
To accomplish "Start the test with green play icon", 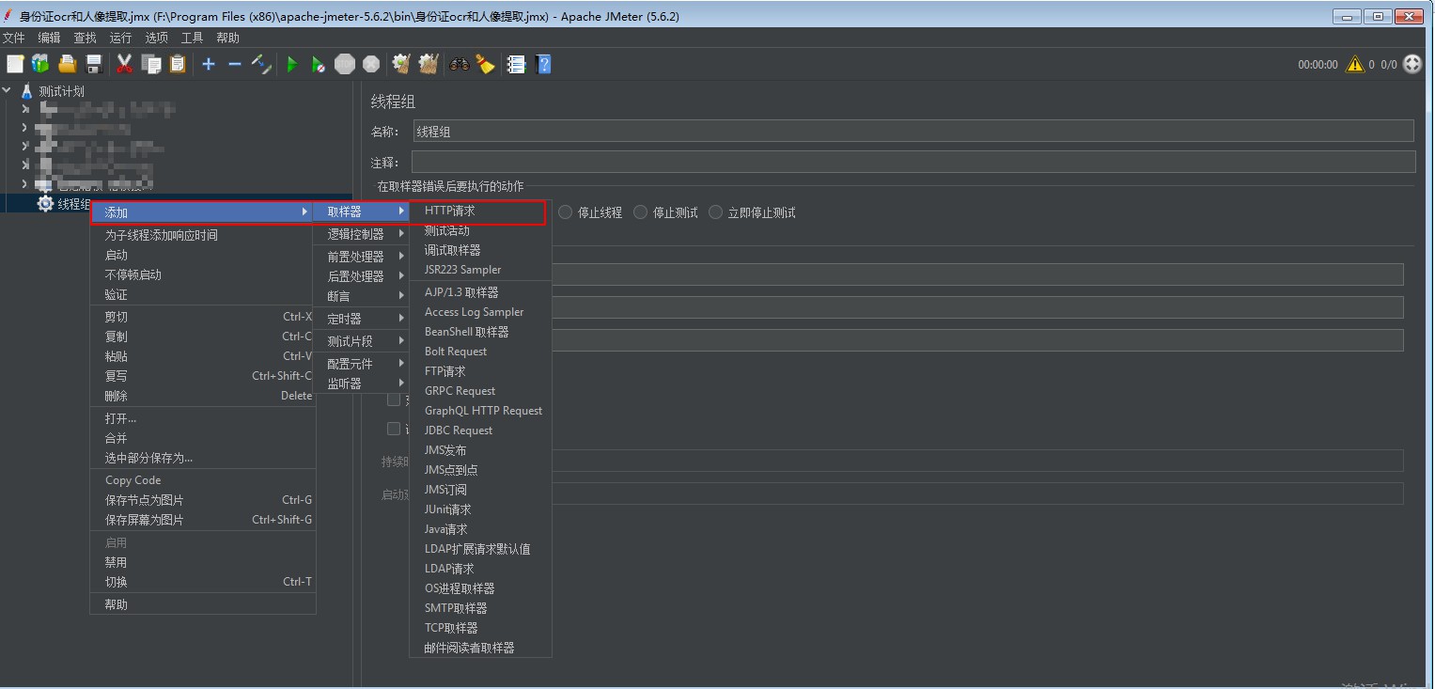I will tap(292, 64).
